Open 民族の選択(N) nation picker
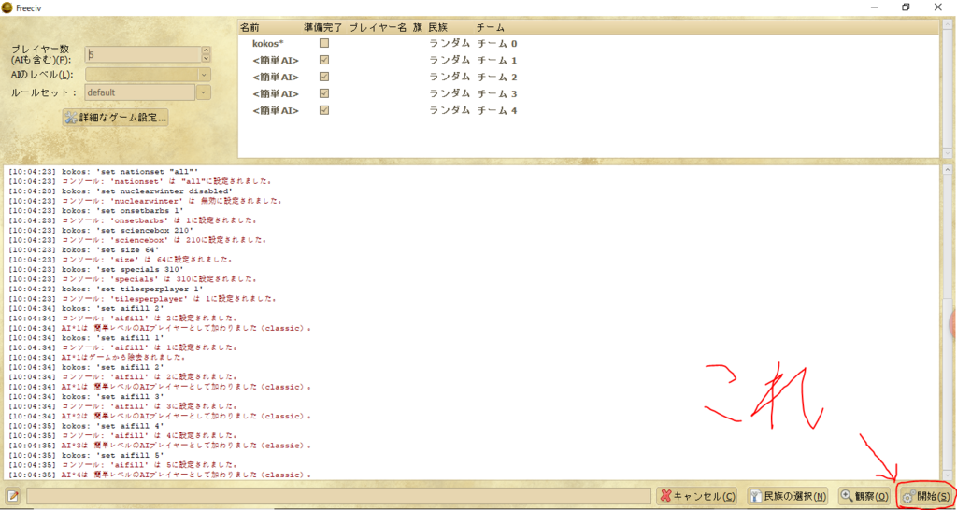 788,496
